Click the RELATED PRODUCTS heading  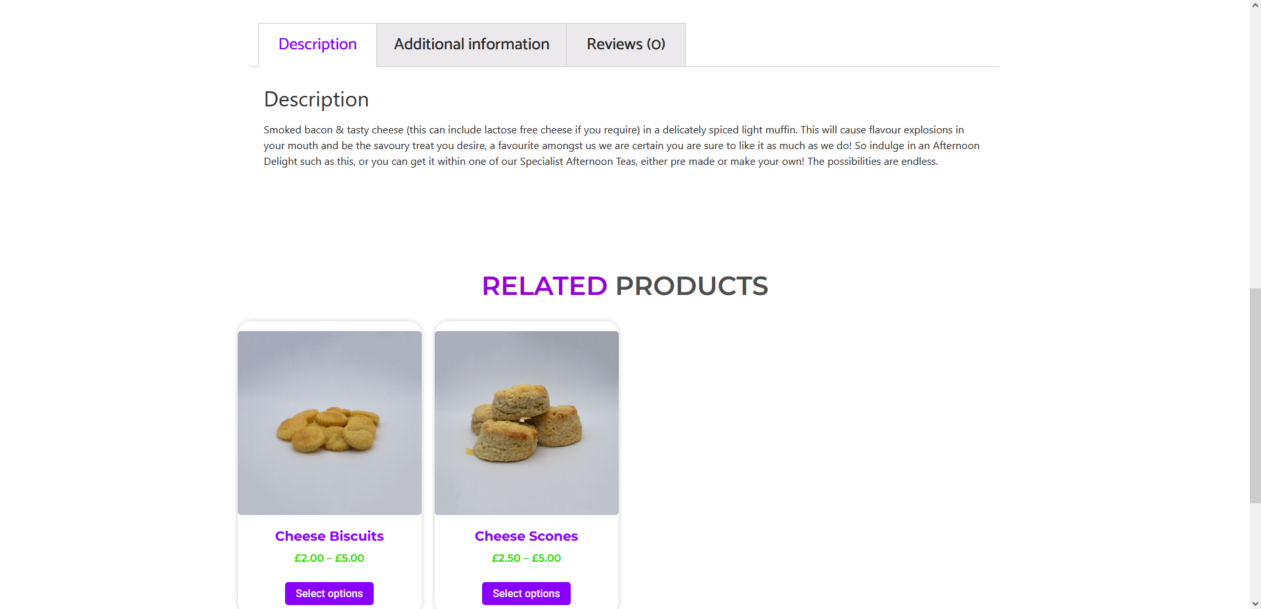pyautogui.click(x=625, y=285)
